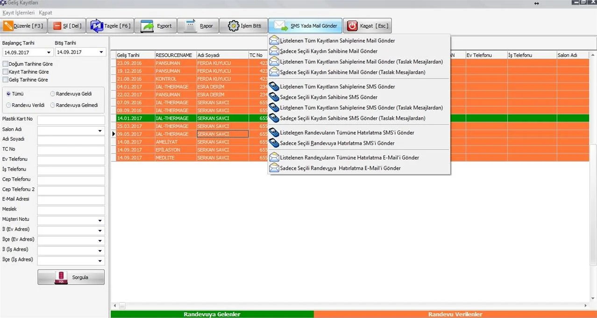Click the Cep Telefonu input field
597x318 pixels.
(x=71, y=181)
